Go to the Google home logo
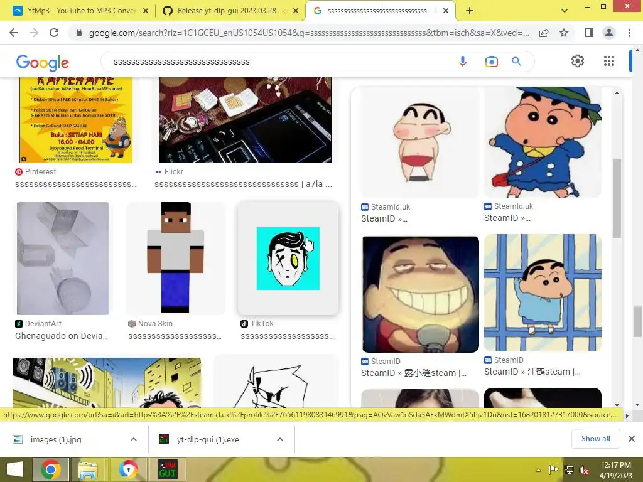 (43, 63)
